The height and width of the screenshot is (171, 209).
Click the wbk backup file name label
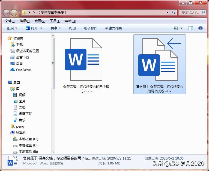point(159,89)
